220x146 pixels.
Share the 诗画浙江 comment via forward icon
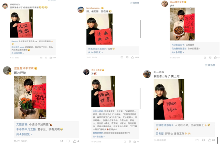click(x=122, y=57)
